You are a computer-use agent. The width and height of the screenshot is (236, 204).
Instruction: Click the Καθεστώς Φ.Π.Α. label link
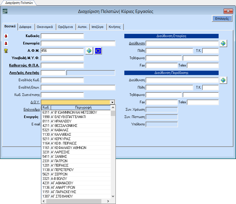pyautogui.click(x=24, y=65)
